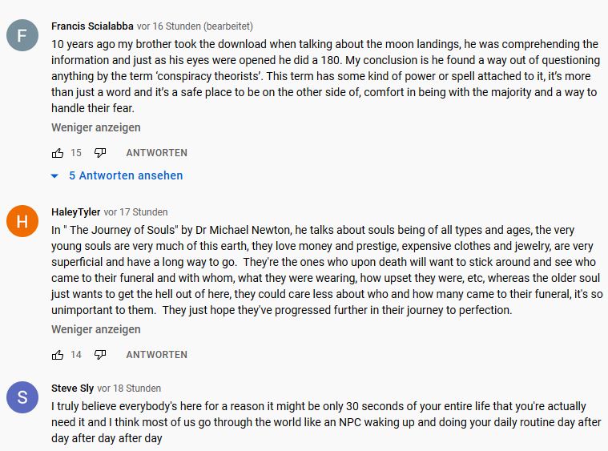Image resolution: width=608 pixels, height=451 pixels.
Task: Click the 'vor 18 Stunden' timestamp
Action: pos(129,389)
